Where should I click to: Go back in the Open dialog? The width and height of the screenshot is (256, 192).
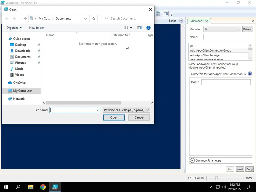click(7, 18)
